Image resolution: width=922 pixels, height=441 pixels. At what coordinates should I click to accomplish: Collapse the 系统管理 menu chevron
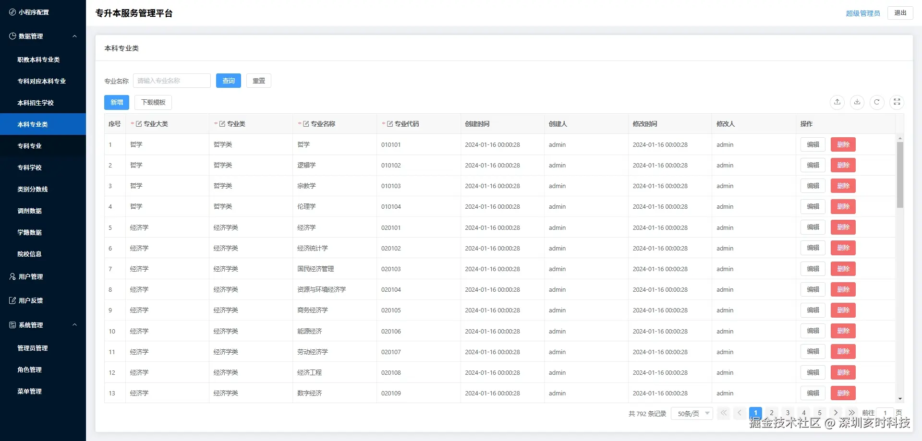(74, 325)
